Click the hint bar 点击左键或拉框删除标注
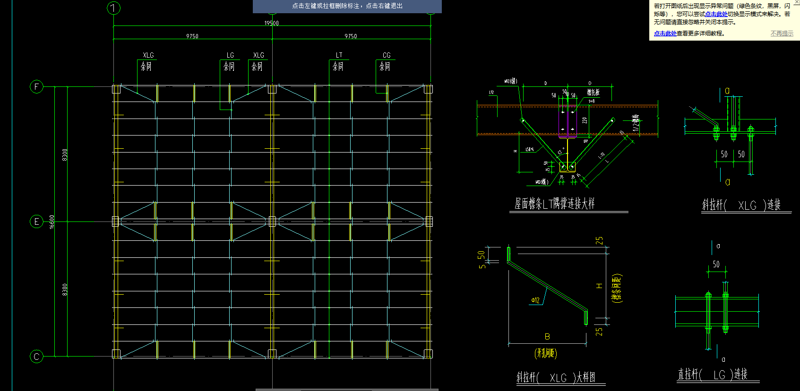Viewport: 800px width, 391px height. [347, 6]
